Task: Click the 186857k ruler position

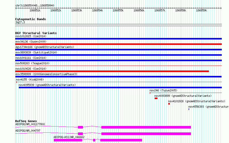Action: click(x=160, y=10)
